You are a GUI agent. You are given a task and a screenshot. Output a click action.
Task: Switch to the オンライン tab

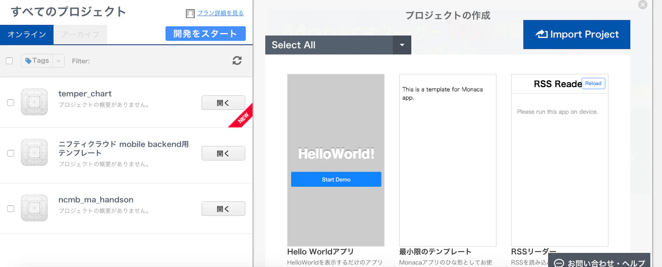tap(27, 35)
